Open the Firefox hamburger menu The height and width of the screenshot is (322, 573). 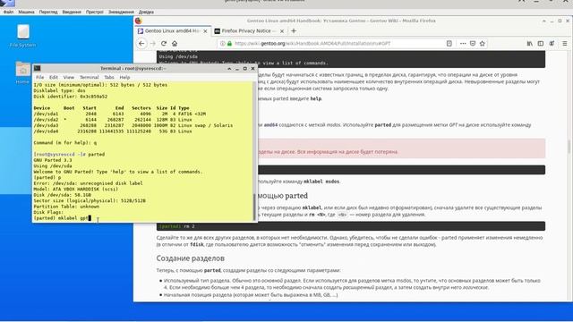(x=565, y=44)
